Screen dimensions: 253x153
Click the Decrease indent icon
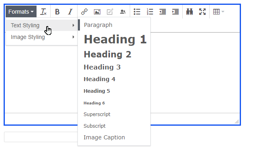163,12
